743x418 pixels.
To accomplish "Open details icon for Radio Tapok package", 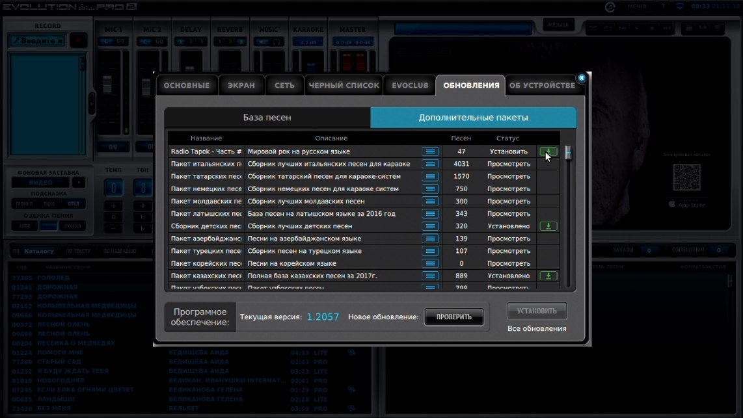I will [430, 151].
